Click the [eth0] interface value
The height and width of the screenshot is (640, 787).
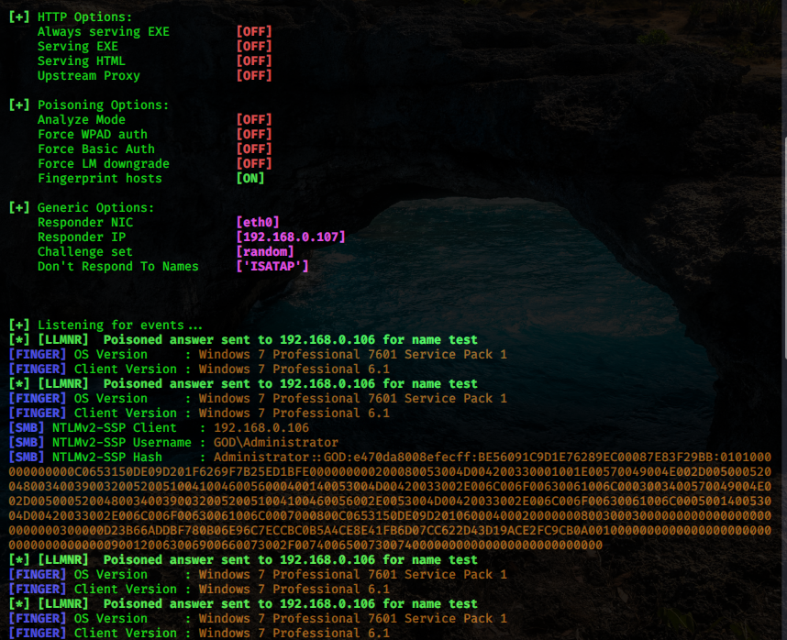[258, 222]
